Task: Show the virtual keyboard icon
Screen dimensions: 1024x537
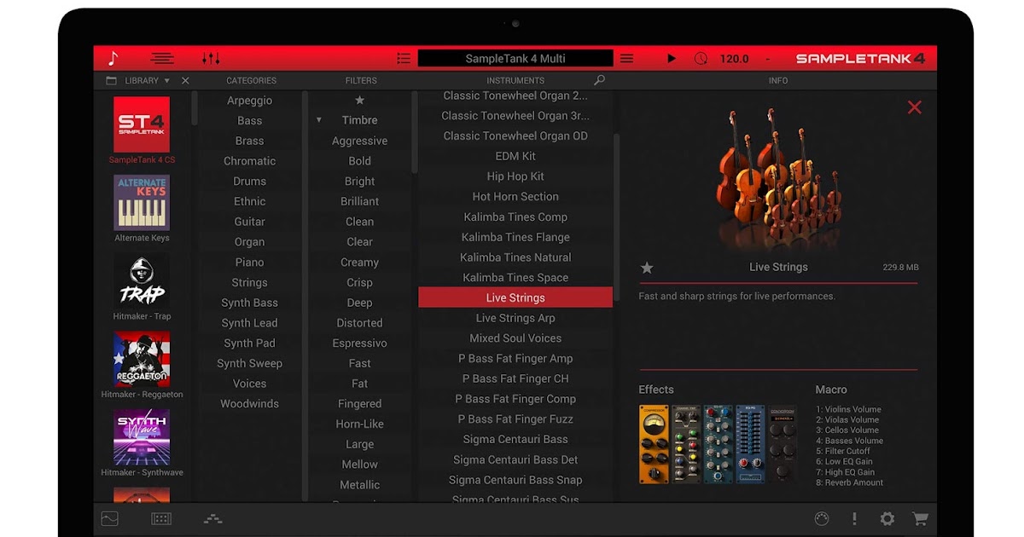Action: coord(161,518)
